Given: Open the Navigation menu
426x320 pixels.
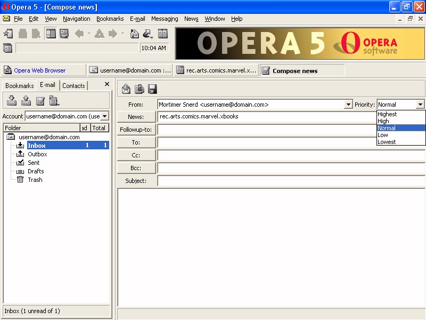Looking at the screenshot, I should click(x=77, y=19).
